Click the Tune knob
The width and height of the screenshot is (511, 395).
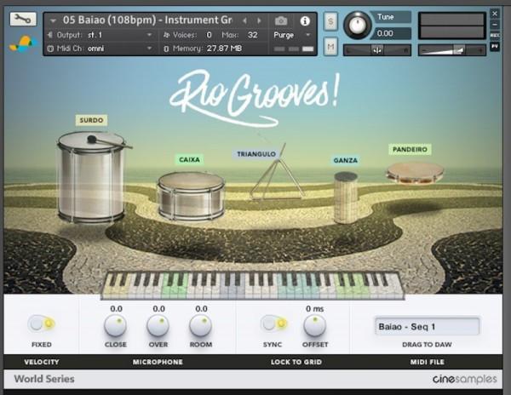point(357,25)
